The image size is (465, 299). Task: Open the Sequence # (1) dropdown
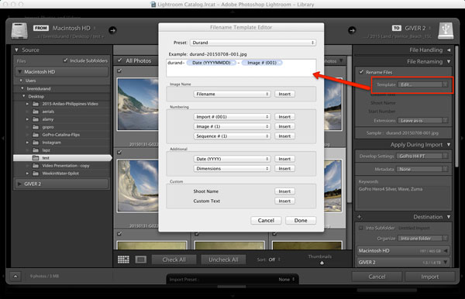coord(232,136)
